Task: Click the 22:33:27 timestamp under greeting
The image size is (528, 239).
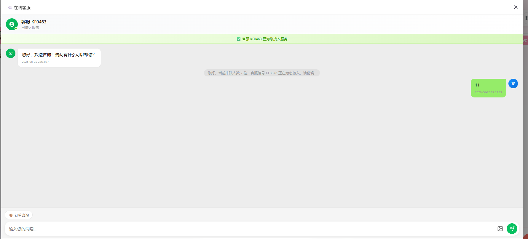Action: click(35, 62)
